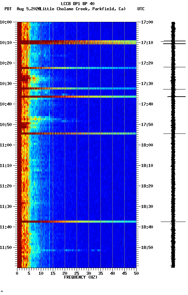The image size is (188, 295).
Task: Click the title text 'LCCB DP1 BP 40'
Action: pos(78,3)
